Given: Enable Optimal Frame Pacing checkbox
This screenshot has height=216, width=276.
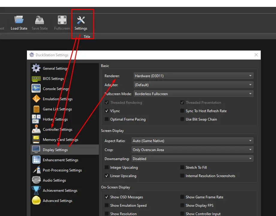Looking at the screenshot, I should [x=107, y=119].
